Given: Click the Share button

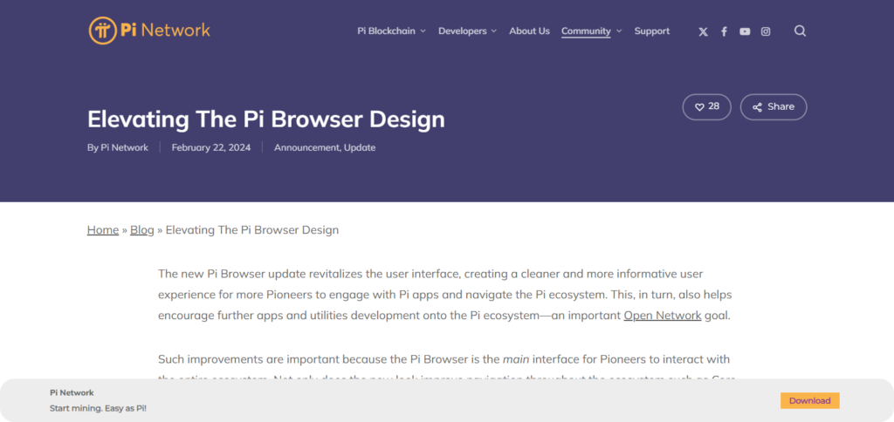Looking at the screenshot, I should pyautogui.click(x=774, y=106).
